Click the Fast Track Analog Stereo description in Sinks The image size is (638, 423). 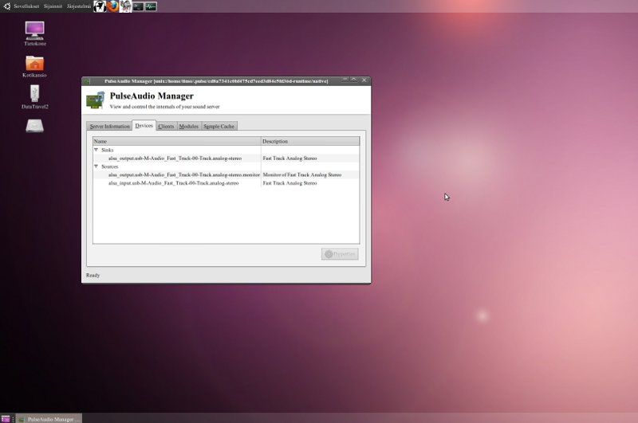click(x=289, y=158)
